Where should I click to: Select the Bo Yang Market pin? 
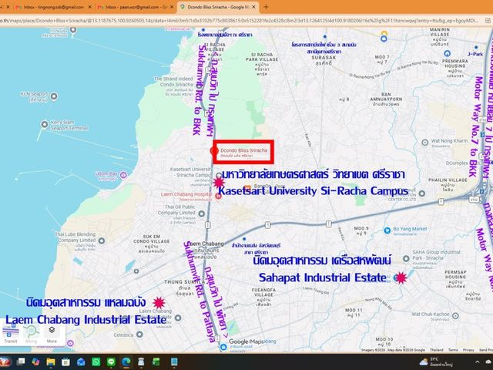(387, 230)
